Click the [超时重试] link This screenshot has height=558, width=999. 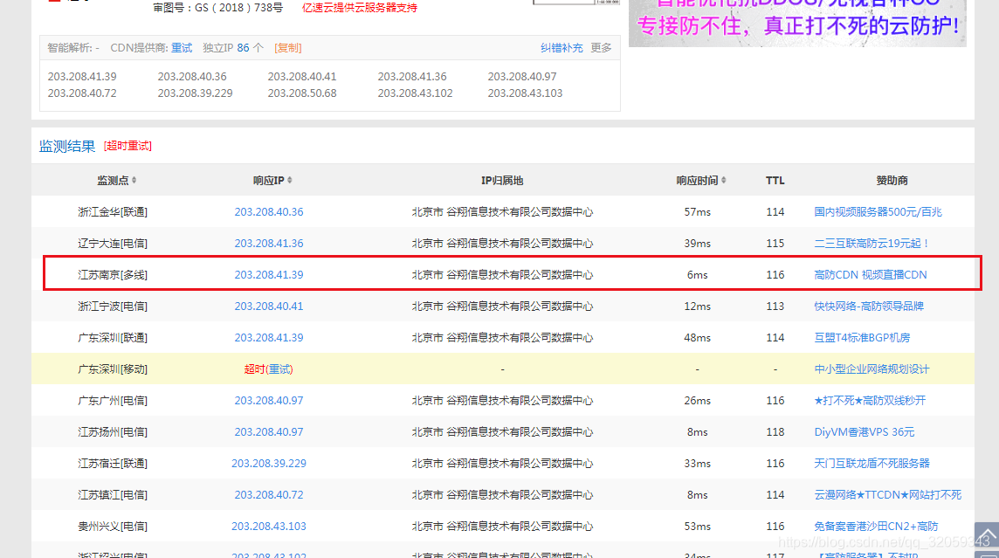[128, 146]
